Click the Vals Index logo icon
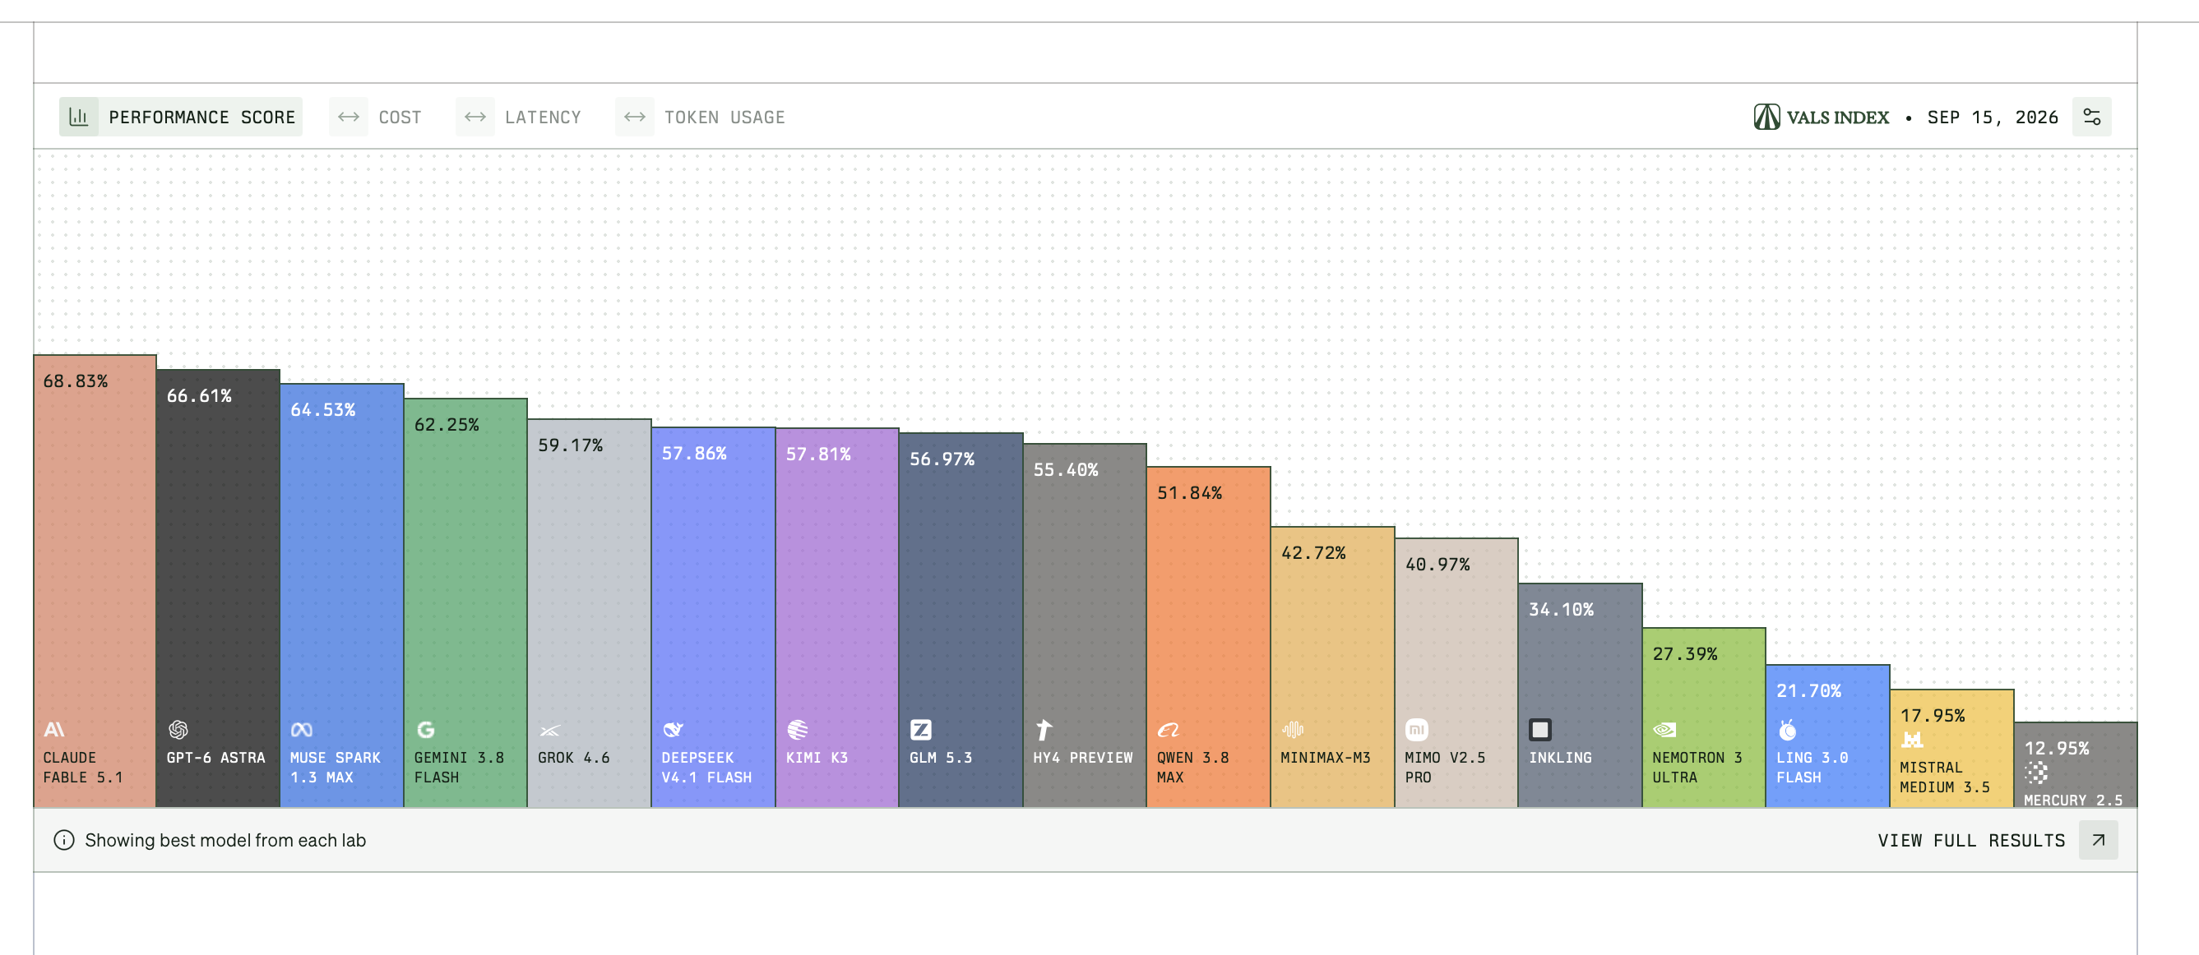Image resolution: width=2199 pixels, height=955 pixels. point(1766,117)
